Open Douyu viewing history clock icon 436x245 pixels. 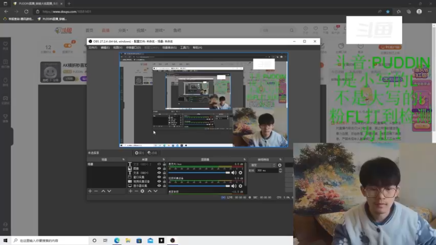click(306, 29)
